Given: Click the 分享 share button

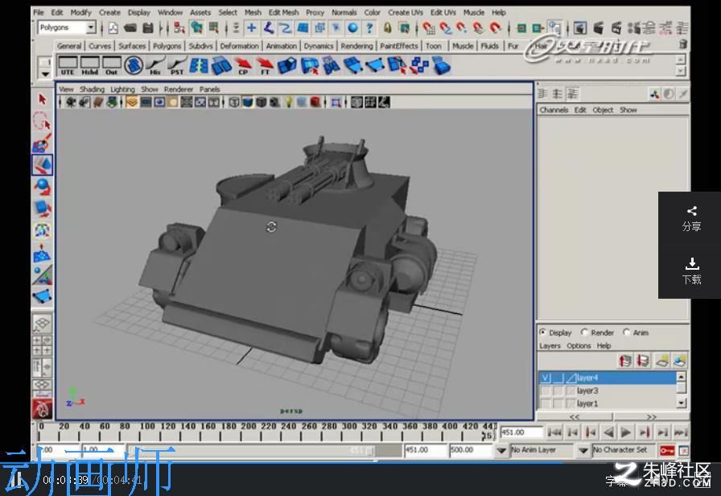Looking at the screenshot, I should tap(691, 218).
